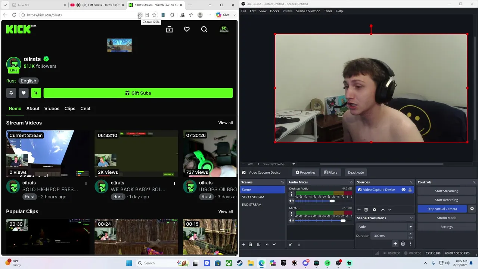Click the browser refresh button
The image size is (478, 269).
[x=14, y=15]
